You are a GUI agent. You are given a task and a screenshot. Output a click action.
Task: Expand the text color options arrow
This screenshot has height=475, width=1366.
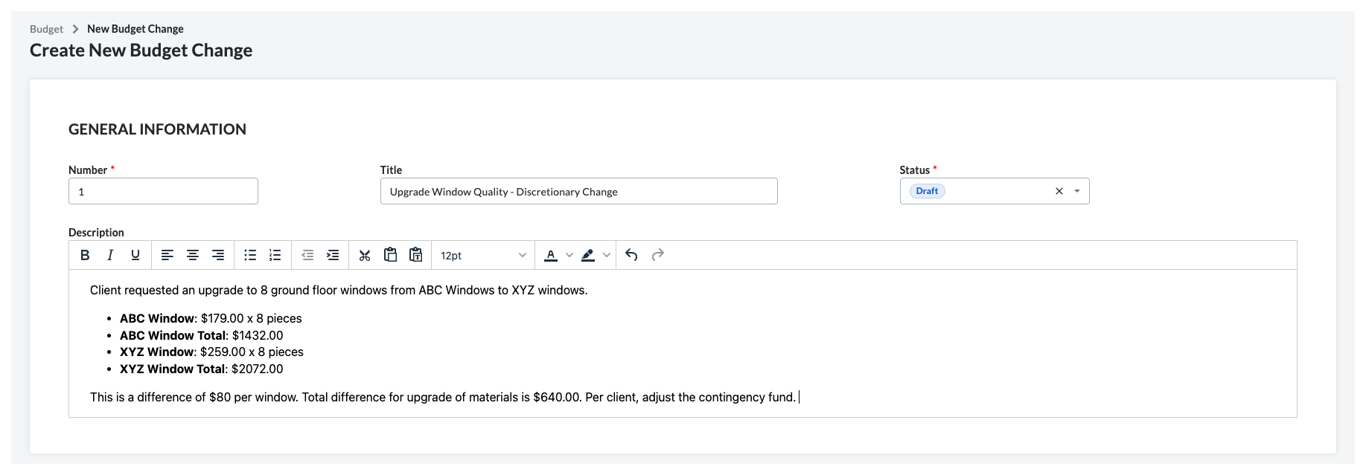pyautogui.click(x=569, y=255)
